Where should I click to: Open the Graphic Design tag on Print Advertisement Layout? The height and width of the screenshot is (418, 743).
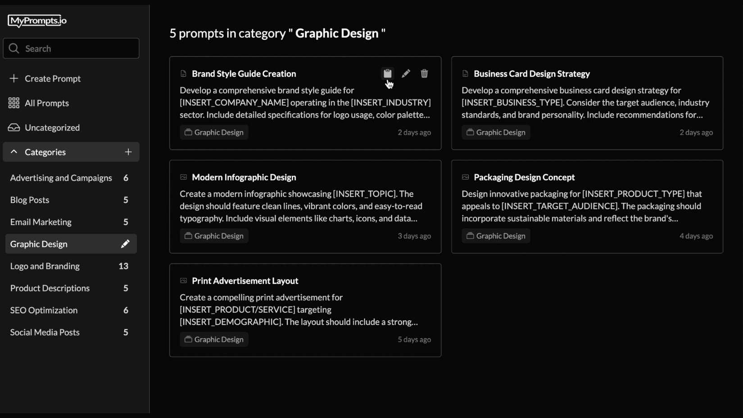pyautogui.click(x=214, y=339)
